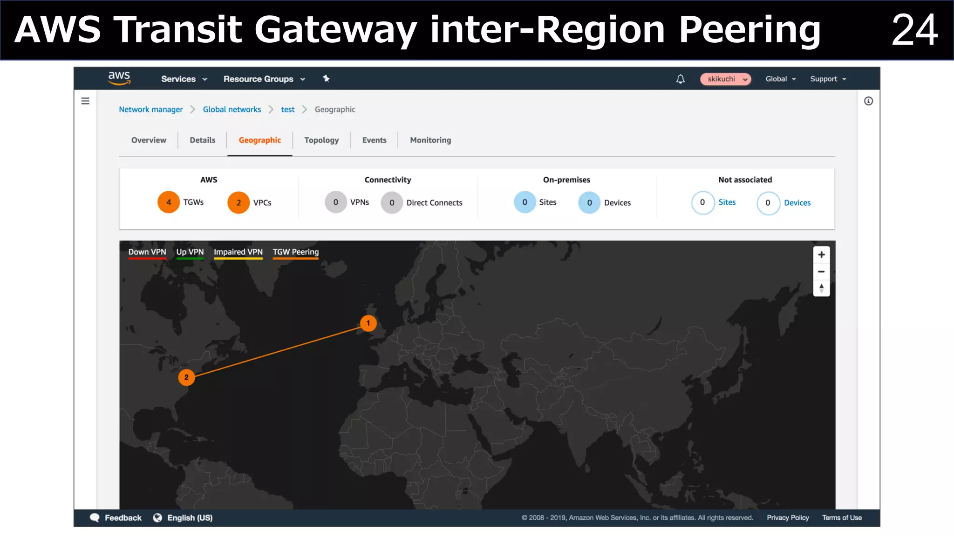The image size is (954, 536).
Task: Open the skikuchi account dropdown
Action: pyautogui.click(x=725, y=79)
